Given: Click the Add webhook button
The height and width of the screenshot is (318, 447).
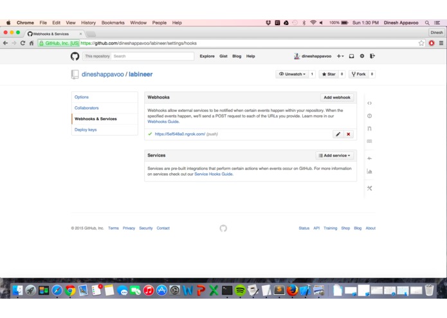Looking at the screenshot, I should (x=337, y=97).
